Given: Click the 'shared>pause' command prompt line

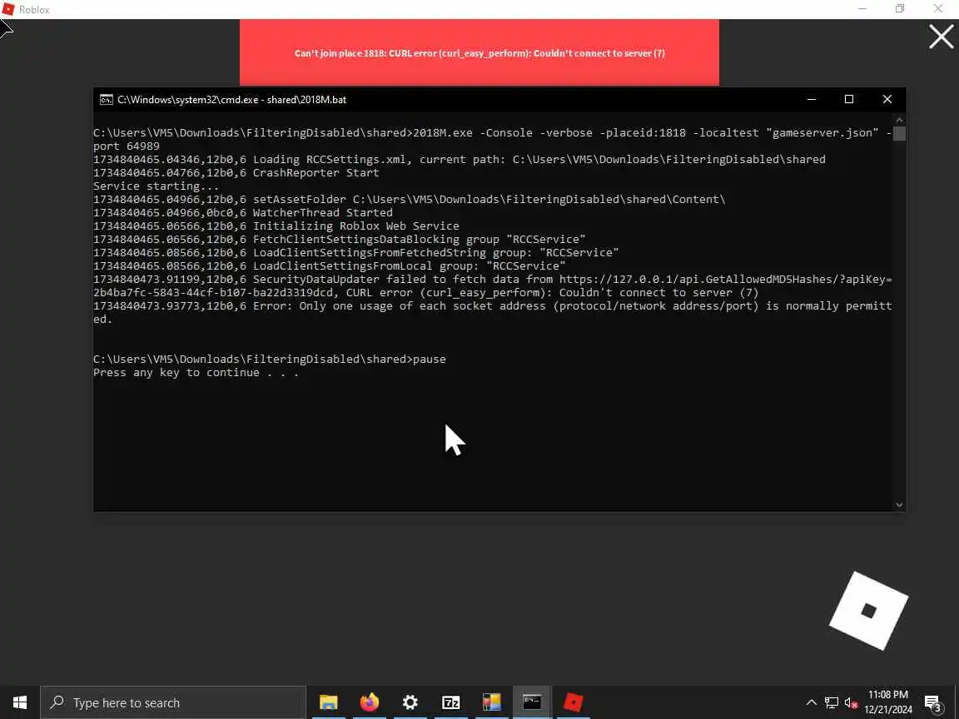Looking at the screenshot, I should [x=270, y=359].
